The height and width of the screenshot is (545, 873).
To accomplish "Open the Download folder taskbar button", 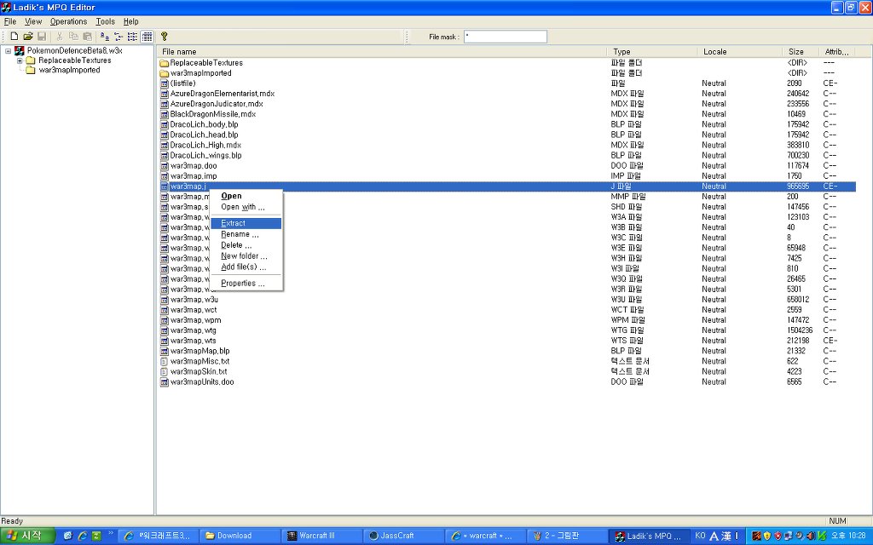I will pyautogui.click(x=240, y=536).
